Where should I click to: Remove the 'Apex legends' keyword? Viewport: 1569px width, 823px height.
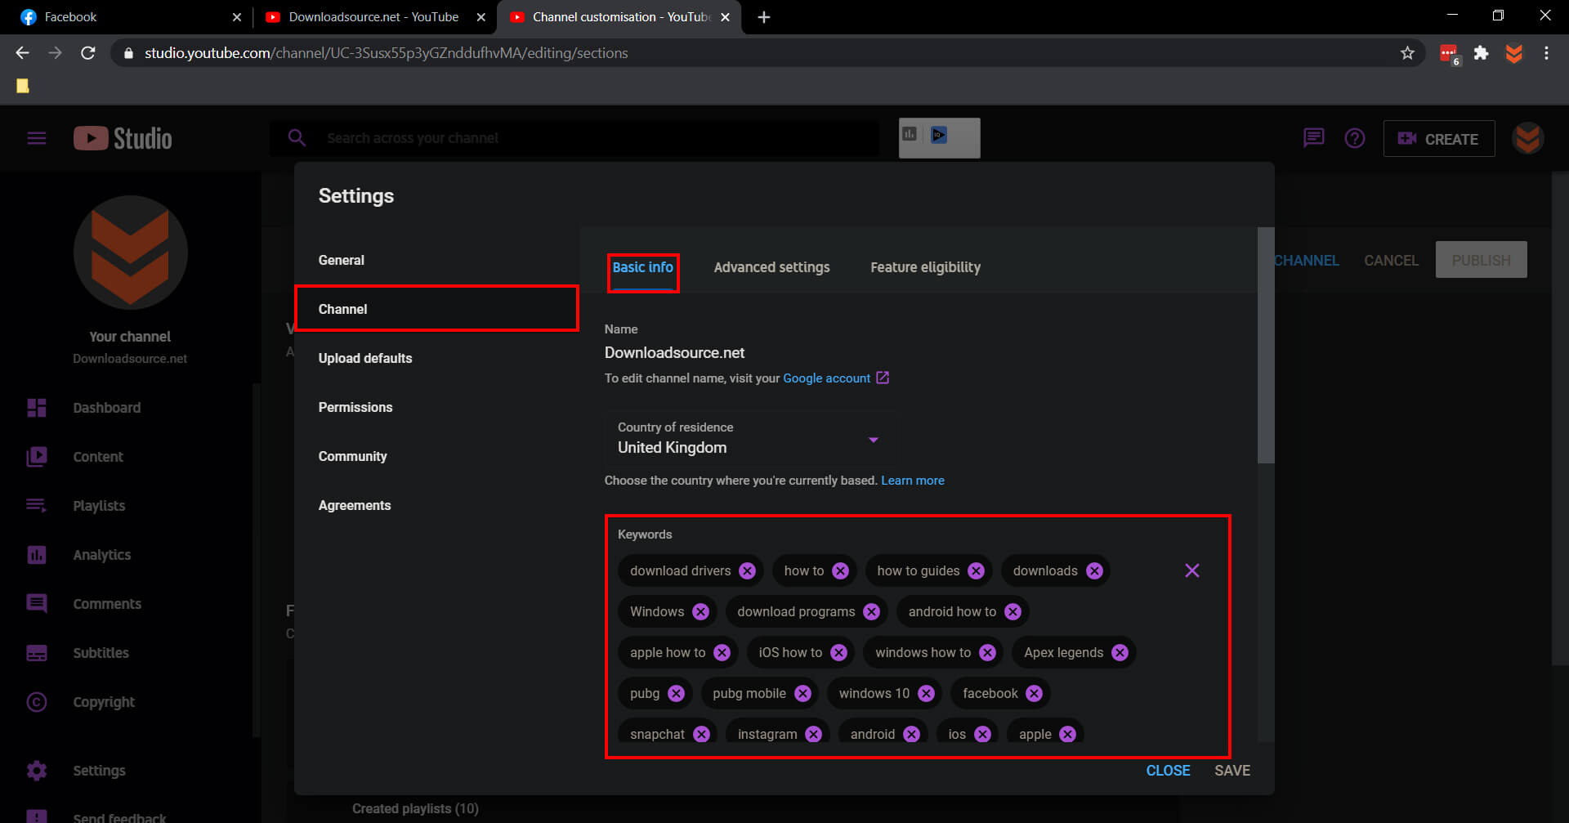pyautogui.click(x=1120, y=652)
